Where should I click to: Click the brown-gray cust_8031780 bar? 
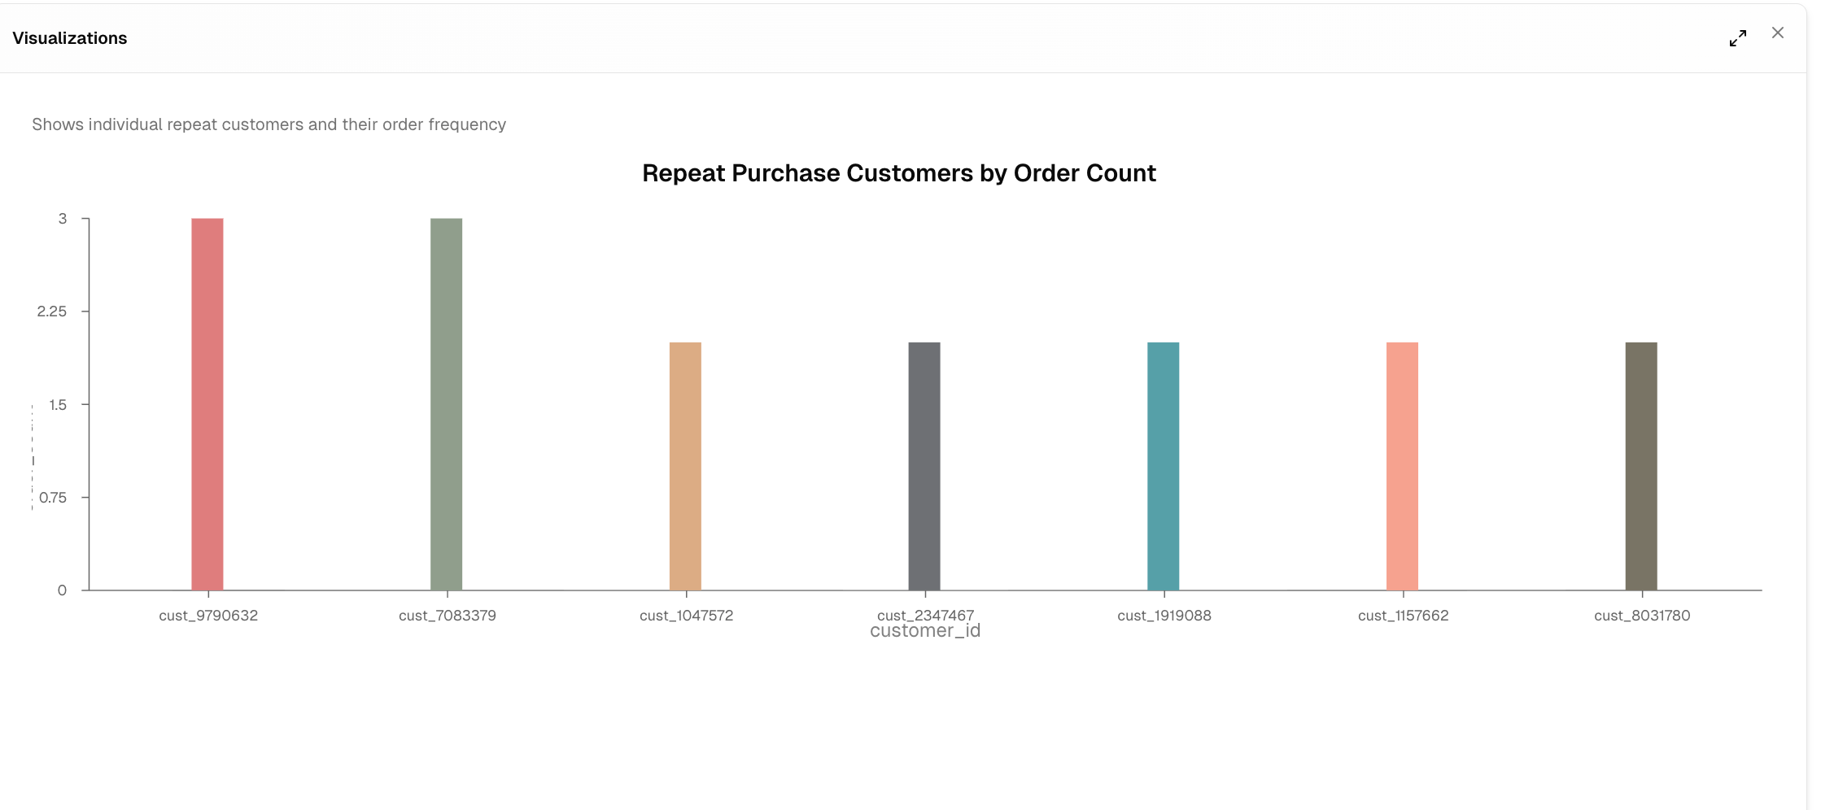coord(1641,466)
